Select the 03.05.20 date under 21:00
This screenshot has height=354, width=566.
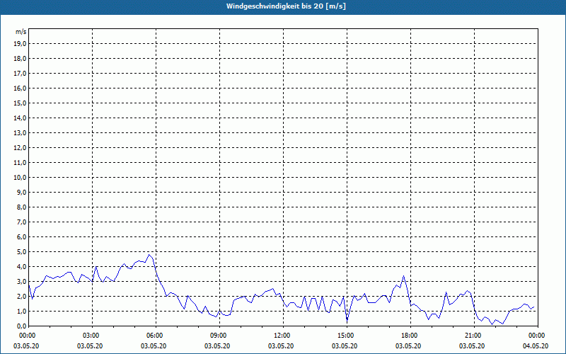pyautogui.click(x=472, y=346)
